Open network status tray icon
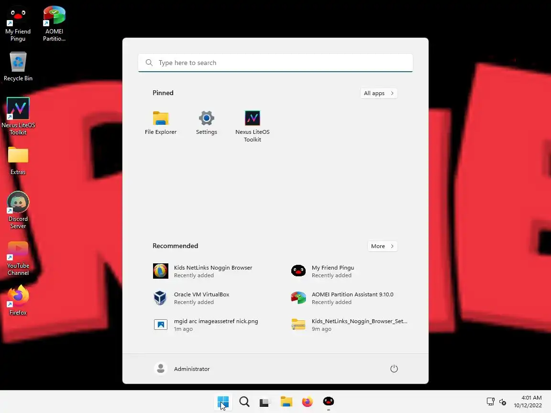 491,402
